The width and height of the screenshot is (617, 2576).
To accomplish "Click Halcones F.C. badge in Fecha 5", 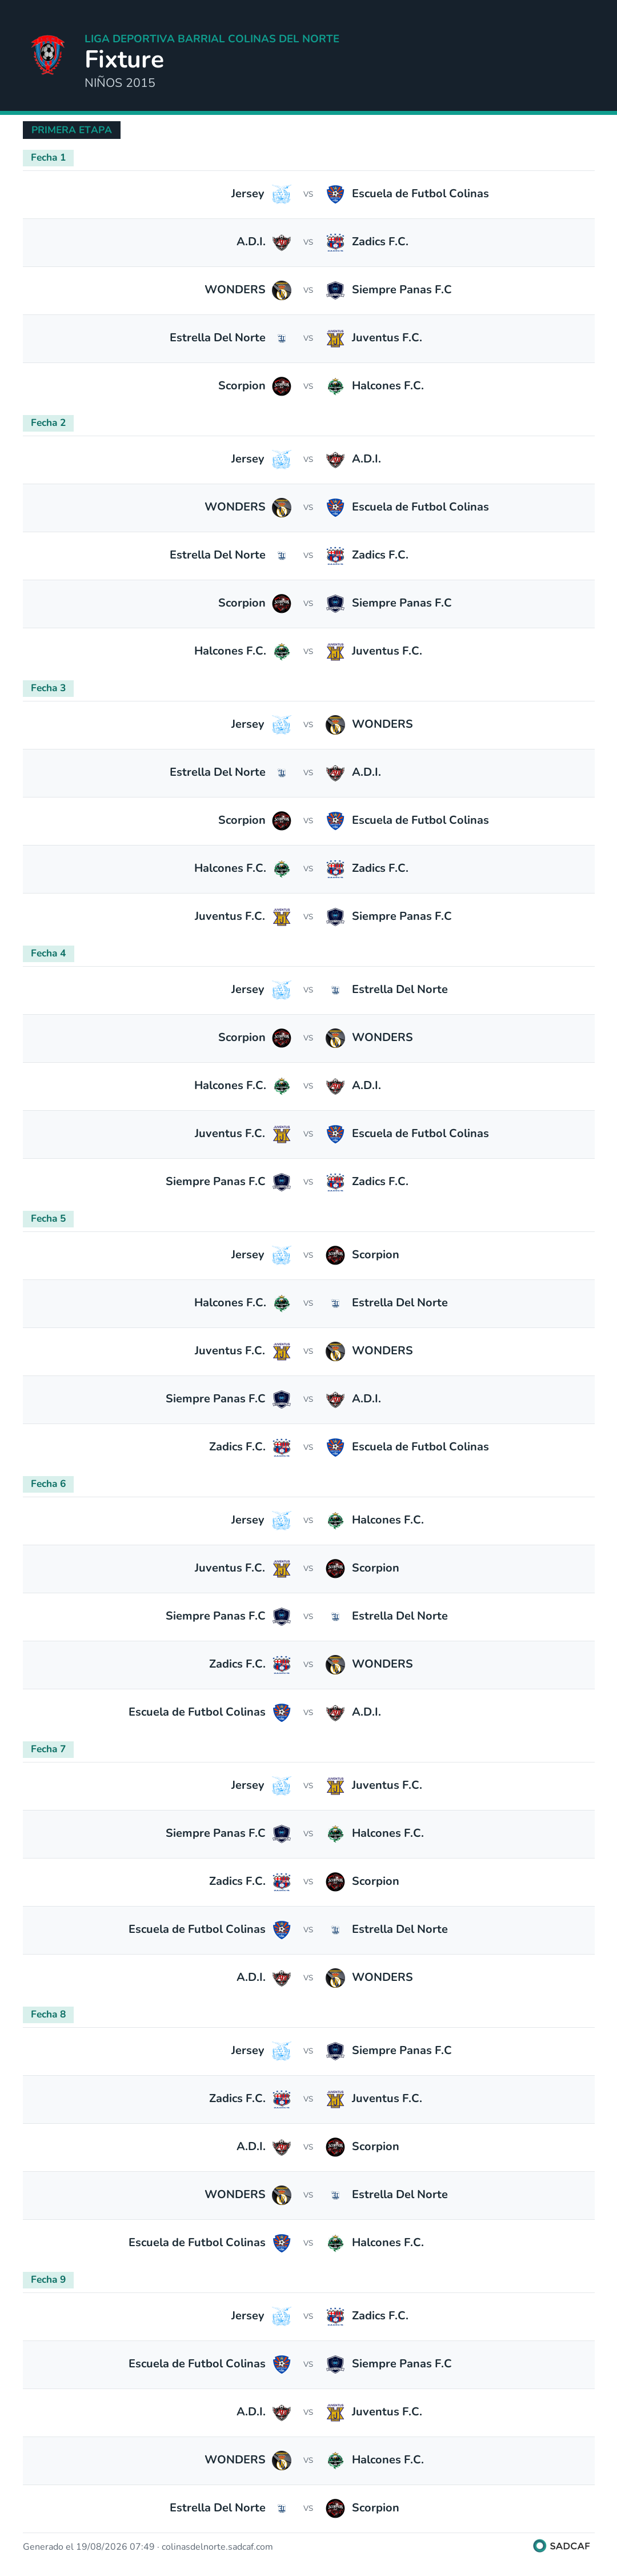I will [x=282, y=1303].
